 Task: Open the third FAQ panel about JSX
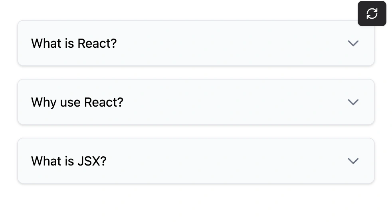[196, 161]
